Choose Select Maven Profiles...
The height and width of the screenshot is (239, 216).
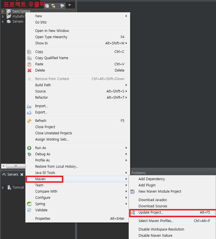pos(172,221)
